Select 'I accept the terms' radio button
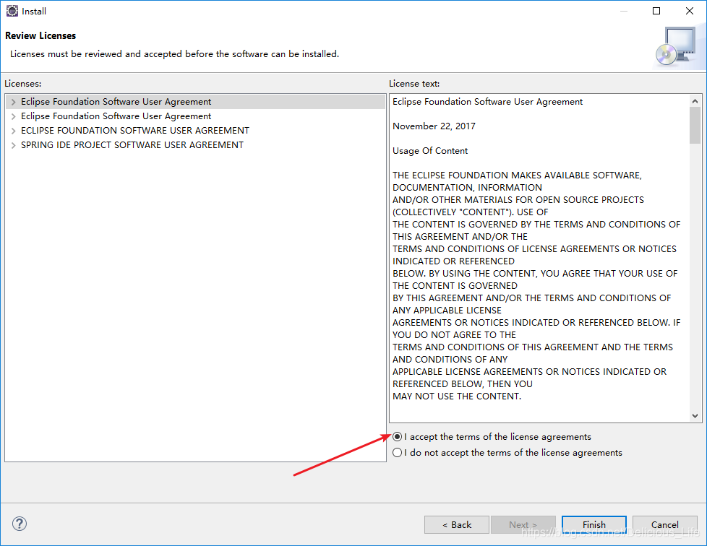The height and width of the screenshot is (546, 707). pos(398,436)
